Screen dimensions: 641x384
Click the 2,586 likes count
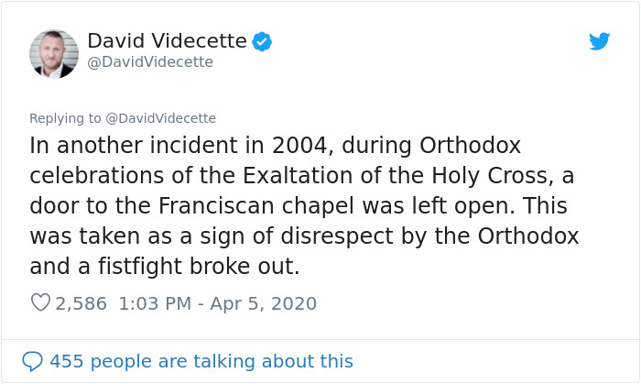(81, 303)
